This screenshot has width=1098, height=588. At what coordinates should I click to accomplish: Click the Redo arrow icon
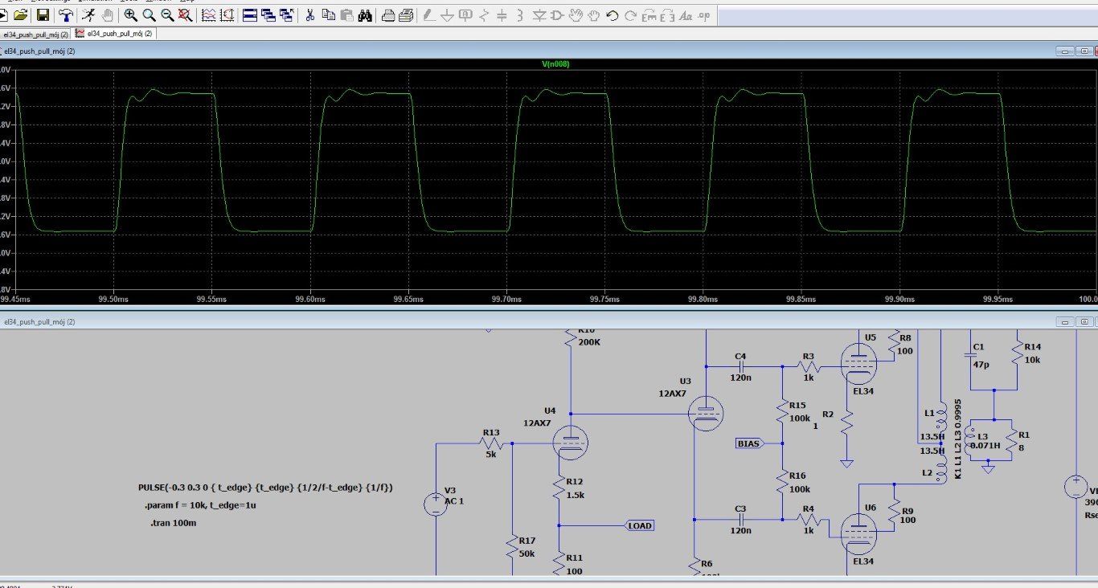(630, 15)
